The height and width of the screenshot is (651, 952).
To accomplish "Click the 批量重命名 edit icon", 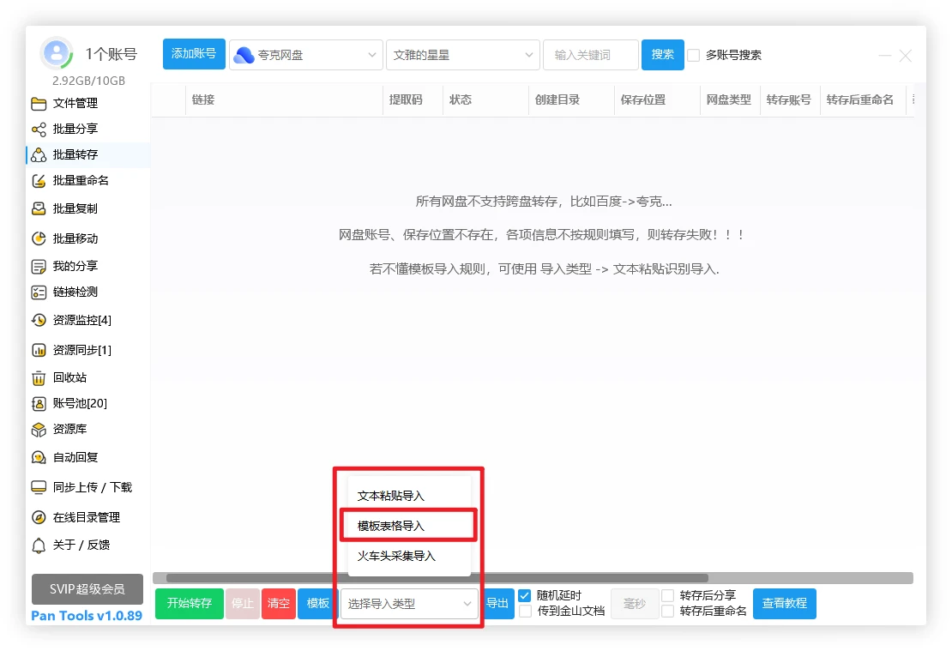I will 39,181.
